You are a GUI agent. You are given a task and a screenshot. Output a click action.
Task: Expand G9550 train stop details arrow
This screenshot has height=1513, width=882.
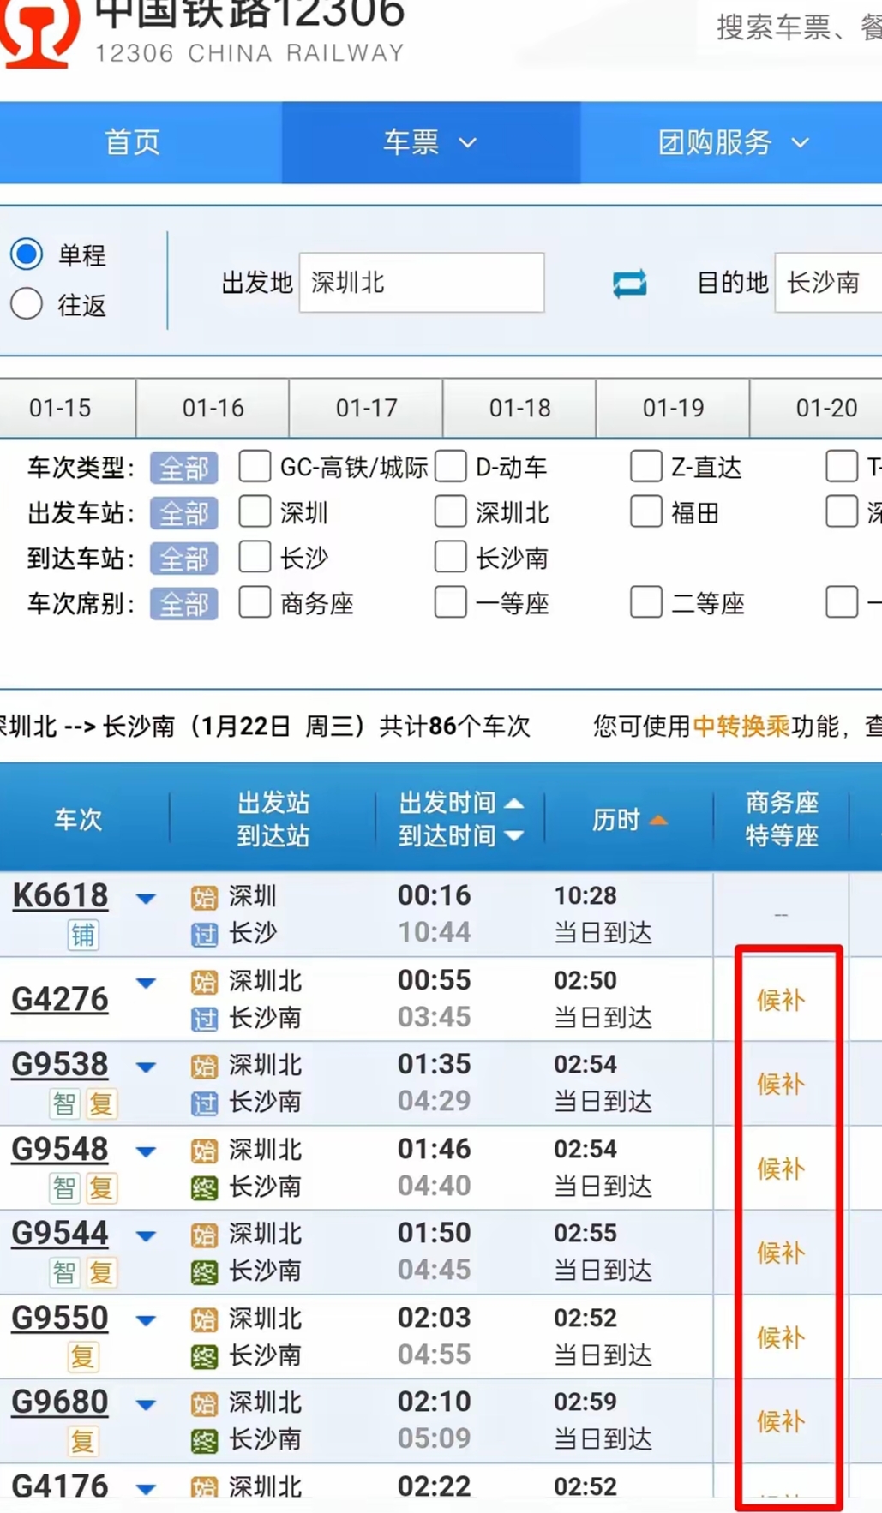(146, 1321)
